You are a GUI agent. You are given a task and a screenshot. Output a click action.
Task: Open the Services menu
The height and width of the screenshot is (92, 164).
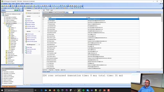pos(18,4)
